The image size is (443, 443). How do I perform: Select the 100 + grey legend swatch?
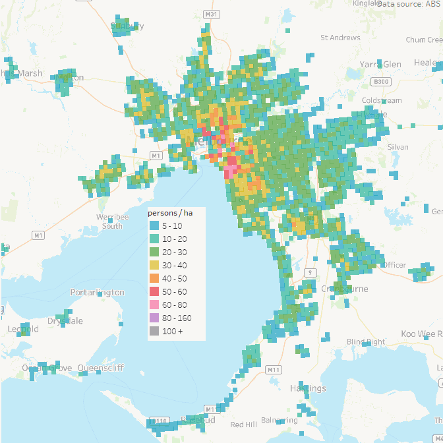pos(154,331)
